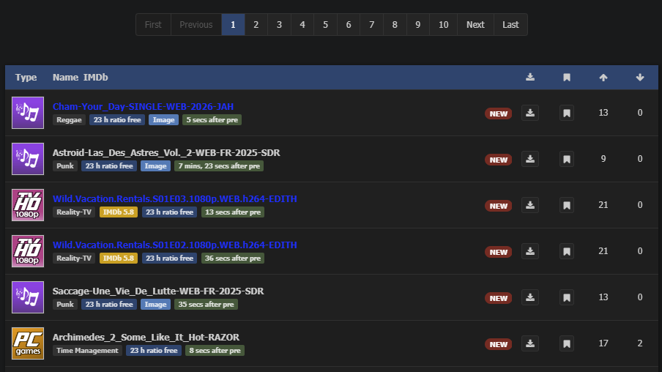Image resolution: width=662 pixels, height=372 pixels.
Task: Download Saccage-Une_Vie_De_Lutte release
Action: (x=530, y=297)
